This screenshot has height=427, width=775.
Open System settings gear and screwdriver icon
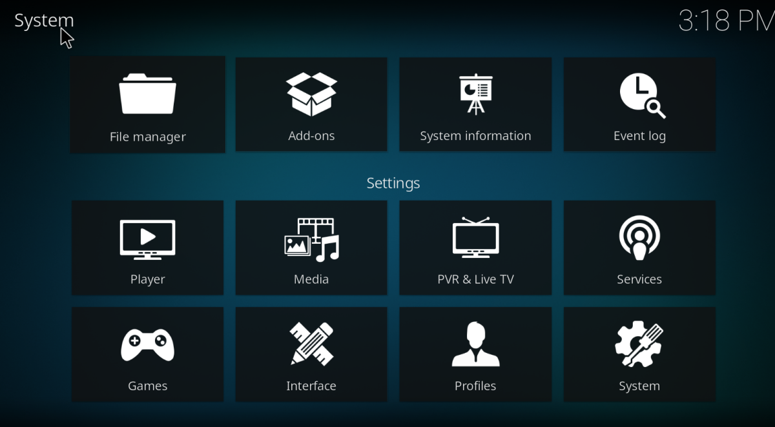tap(639, 344)
